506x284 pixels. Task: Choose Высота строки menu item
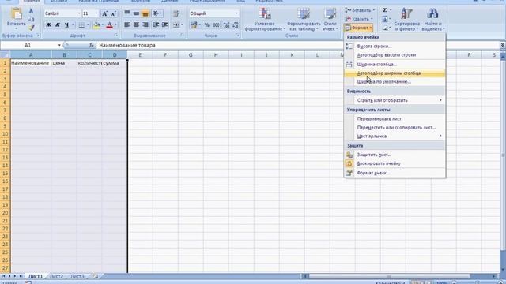[x=395, y=47]
